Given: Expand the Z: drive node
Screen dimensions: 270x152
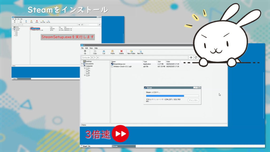Looking at the screenshot, I should pyautogui.click(x=85, y=75).
